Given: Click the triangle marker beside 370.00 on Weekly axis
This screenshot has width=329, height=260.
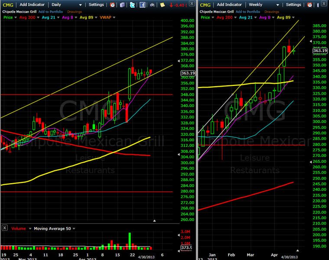Looking at the screenshot, I should 311,42.
